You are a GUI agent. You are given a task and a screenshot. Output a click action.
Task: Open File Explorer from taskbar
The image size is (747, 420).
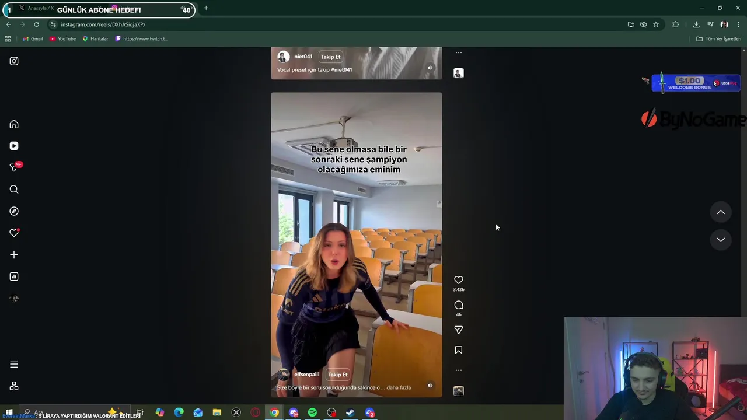click(217, 412)
